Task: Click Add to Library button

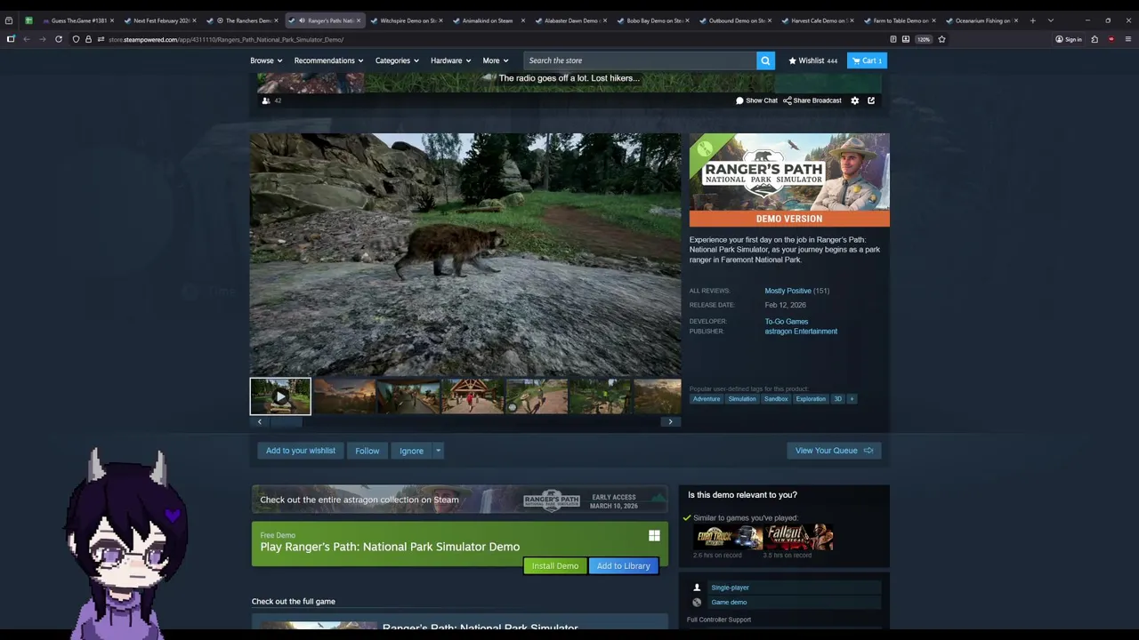Action: click(624, 566)
